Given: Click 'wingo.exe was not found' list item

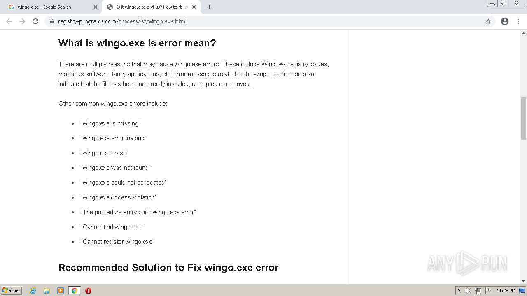Looking at the screenshot, I should (115, 168).
